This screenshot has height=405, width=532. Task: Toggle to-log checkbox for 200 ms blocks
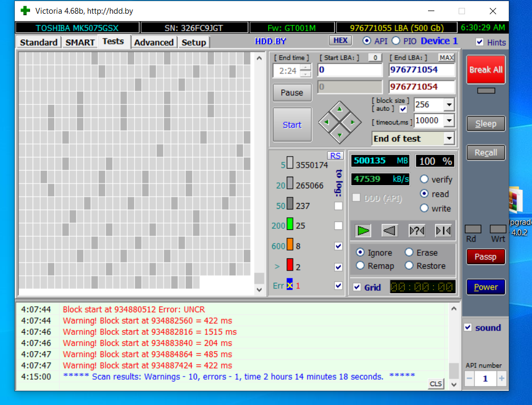click(x=338, y=226)
